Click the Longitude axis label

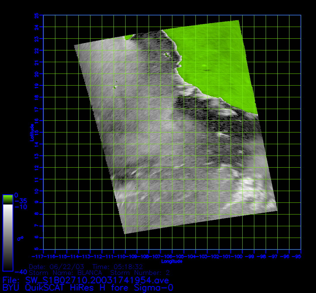coord(172,261)
